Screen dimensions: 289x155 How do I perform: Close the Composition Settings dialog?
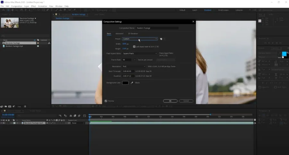(193, 22)
